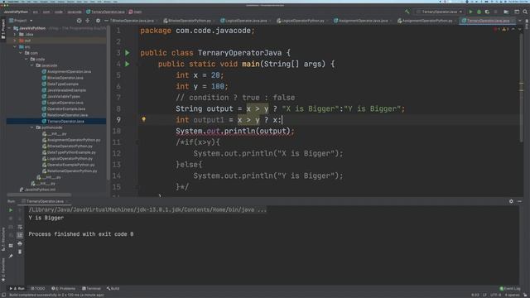Collapse the pythoncode package

[32, 127]
